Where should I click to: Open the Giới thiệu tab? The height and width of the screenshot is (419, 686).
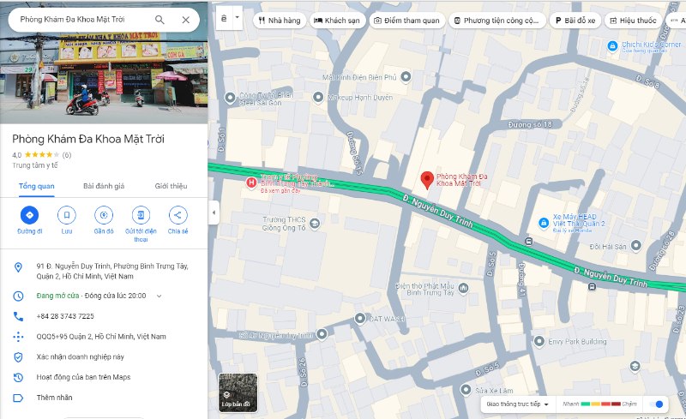[171, 186]
